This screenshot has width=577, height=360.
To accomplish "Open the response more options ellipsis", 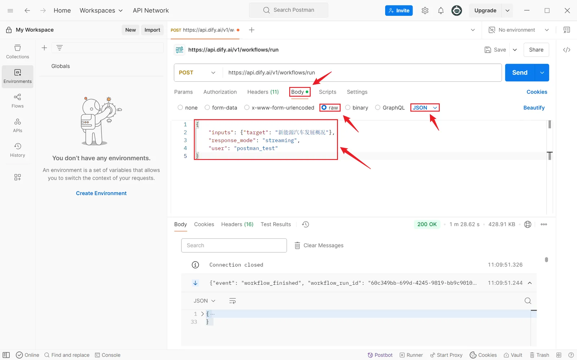I will point(544,224).
